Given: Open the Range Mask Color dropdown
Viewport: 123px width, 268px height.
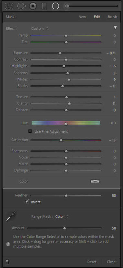Looking at the screenshot, I should [62, 216].
